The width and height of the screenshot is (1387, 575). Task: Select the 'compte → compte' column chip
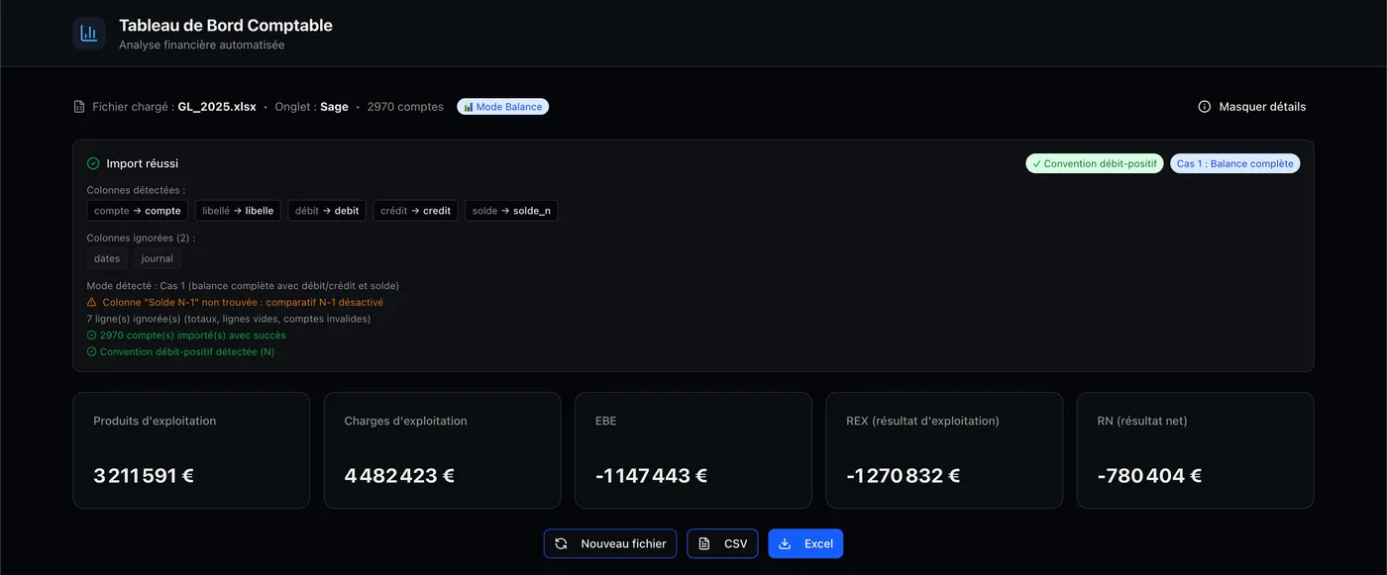click(138, 211)
